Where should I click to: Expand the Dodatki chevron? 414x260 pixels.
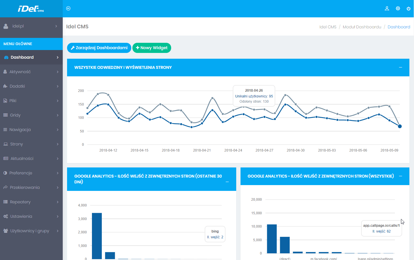[58, 86]
